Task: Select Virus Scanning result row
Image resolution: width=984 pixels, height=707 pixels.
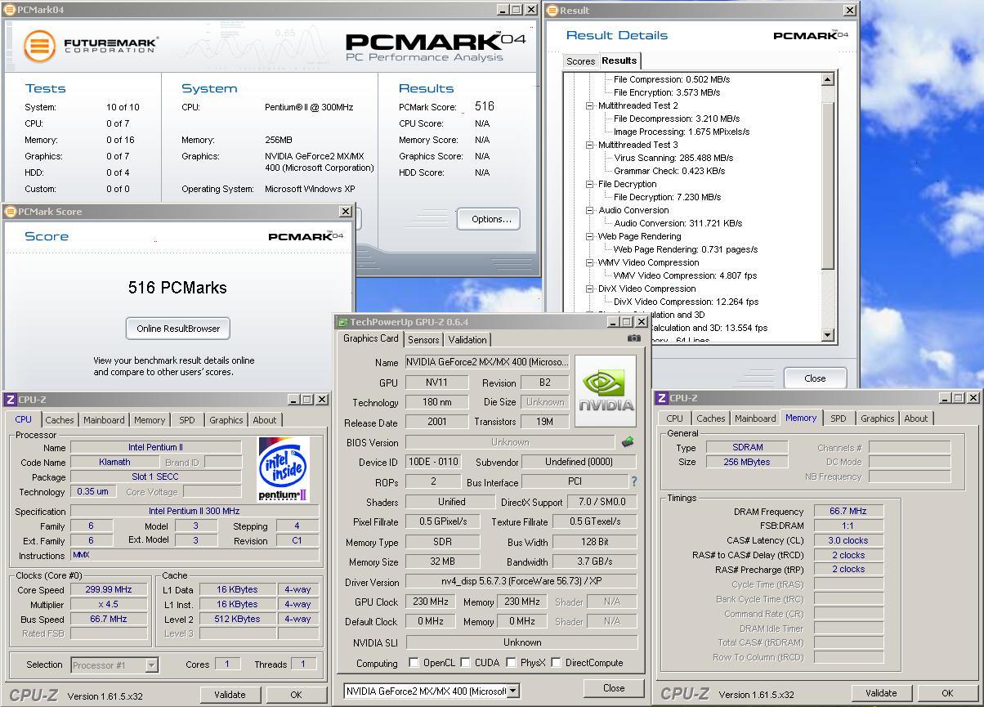Action: pyautogui.click(x=673, y=158)
